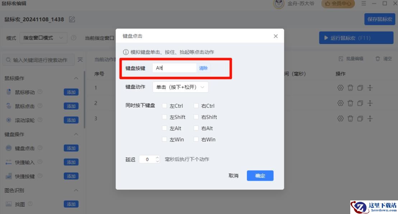This screenshot has height=214, width=398.
Task: Expand the 指定窗口模式 mode dropdown
Action: (44, 38)
